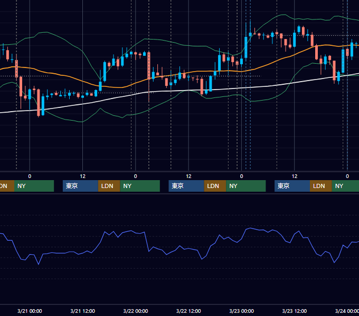Screen dimensions: 359x316
Task: Click hour label 0 above 3/23 00:00
Action: pyautogui.click(x=241, y=176)
